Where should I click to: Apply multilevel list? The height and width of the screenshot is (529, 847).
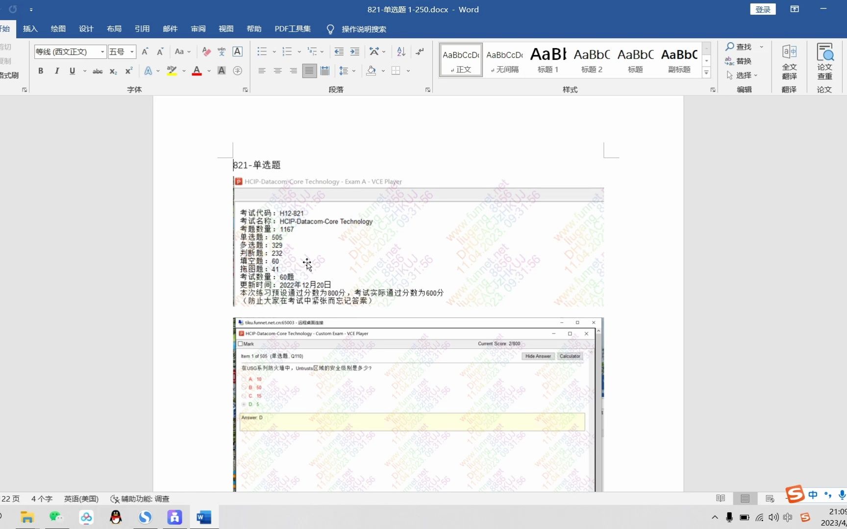(312, 51)
